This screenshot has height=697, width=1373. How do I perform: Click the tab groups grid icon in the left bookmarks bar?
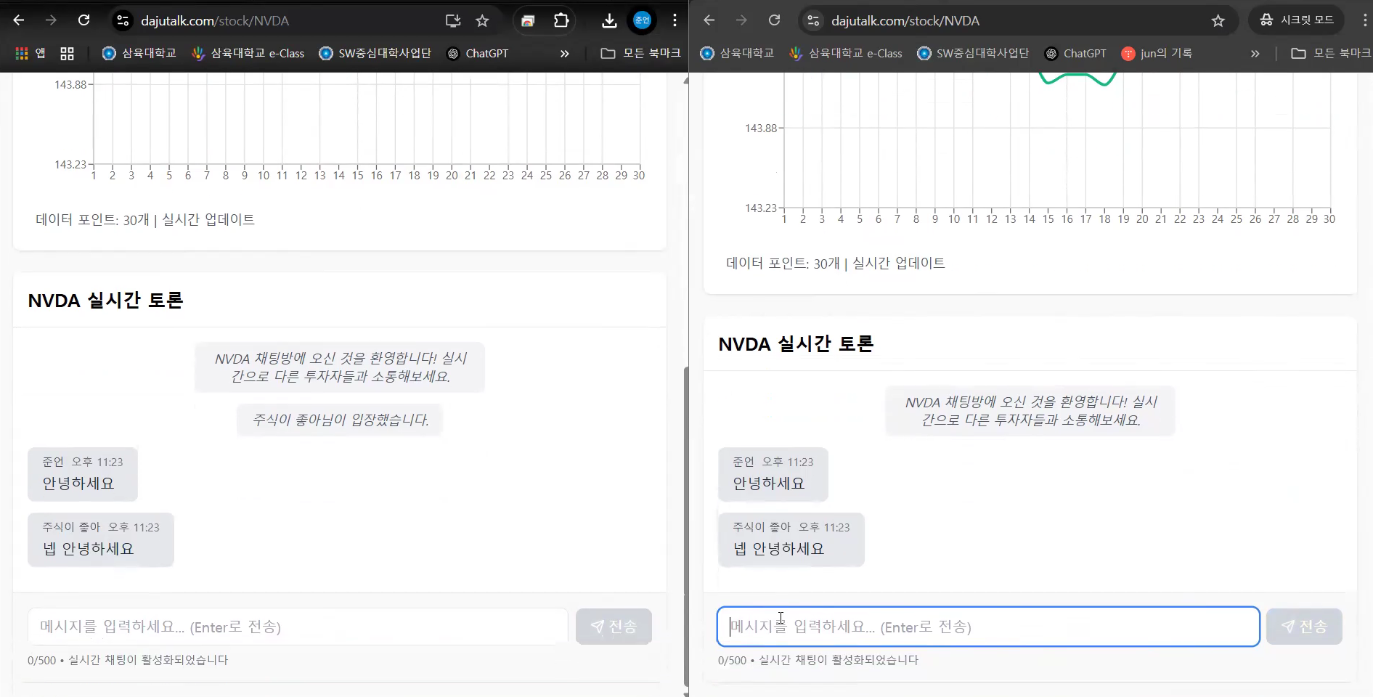[x=67, y=53]
